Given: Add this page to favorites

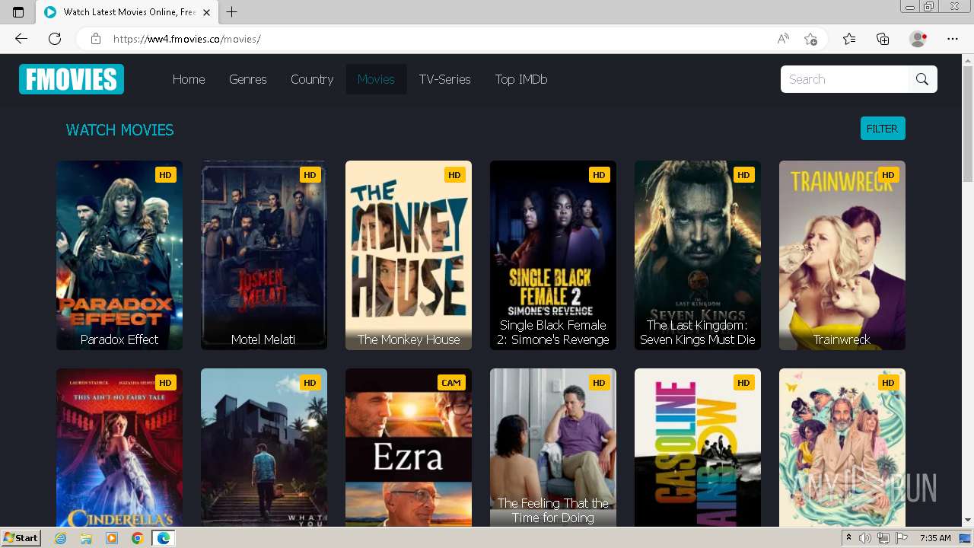Looking at the screenshot, I should coord(811,39).
